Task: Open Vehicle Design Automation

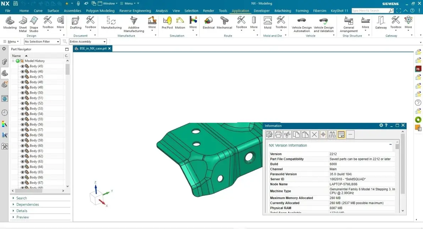Action: (x=302, y=24)
